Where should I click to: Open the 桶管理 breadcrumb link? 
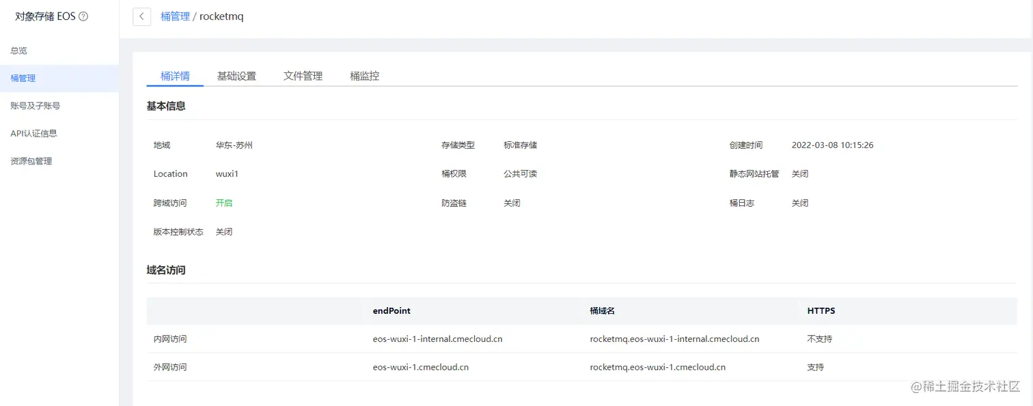tap(175, 16)
